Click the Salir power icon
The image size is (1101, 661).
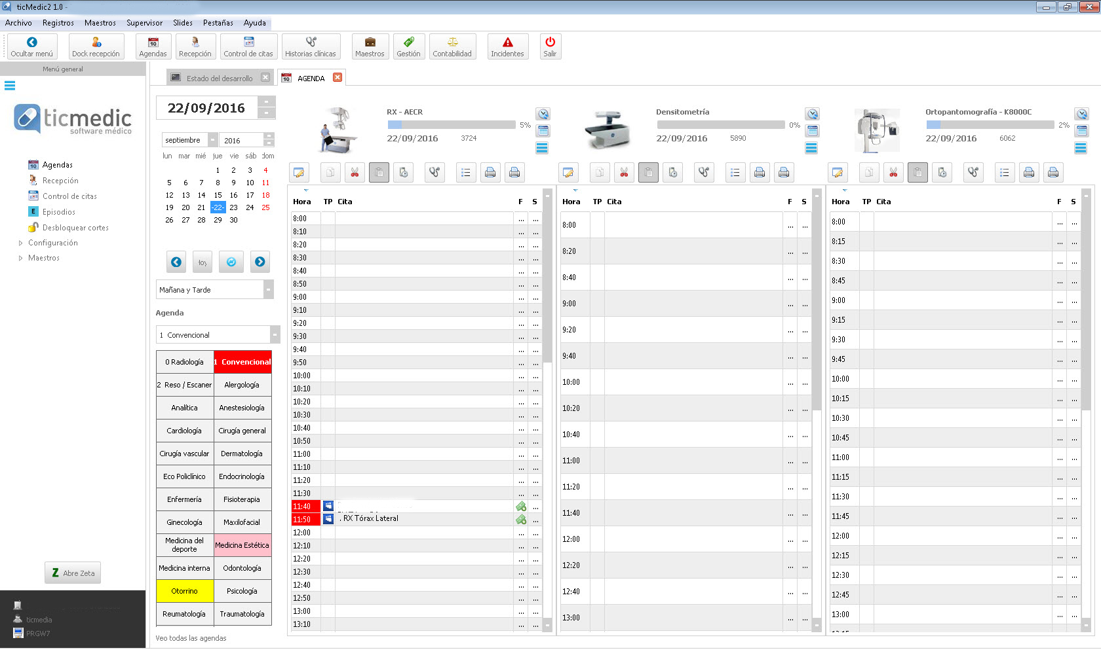point(550,46)
